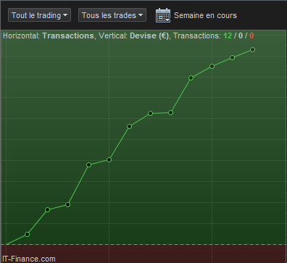Image resolution: width=287 pixels, height=263 pixels.
Task: Open the 'Tous les trades' dropdown
Action: point(112,15)
